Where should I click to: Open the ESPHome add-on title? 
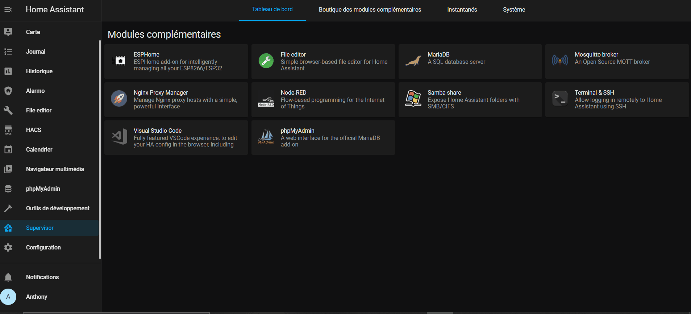pos(146,54)
